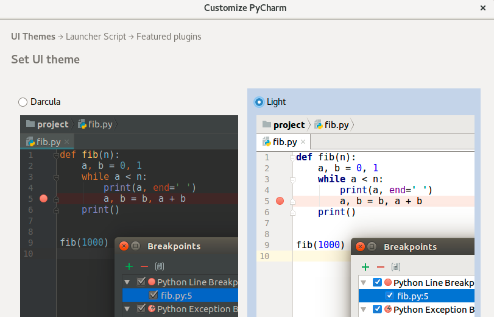Click the Featured plugins breadcrumb step

click(x=169, y=37)
